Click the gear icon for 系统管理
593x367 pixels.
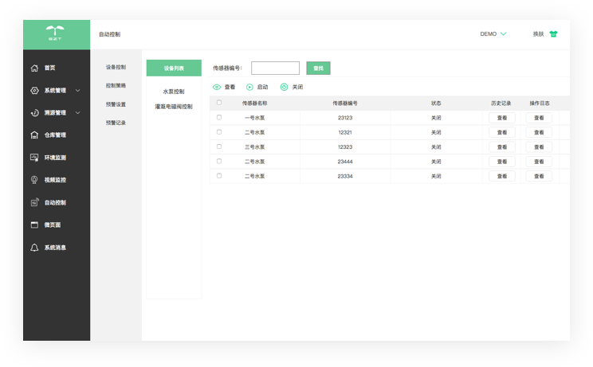tap(34, 91)
